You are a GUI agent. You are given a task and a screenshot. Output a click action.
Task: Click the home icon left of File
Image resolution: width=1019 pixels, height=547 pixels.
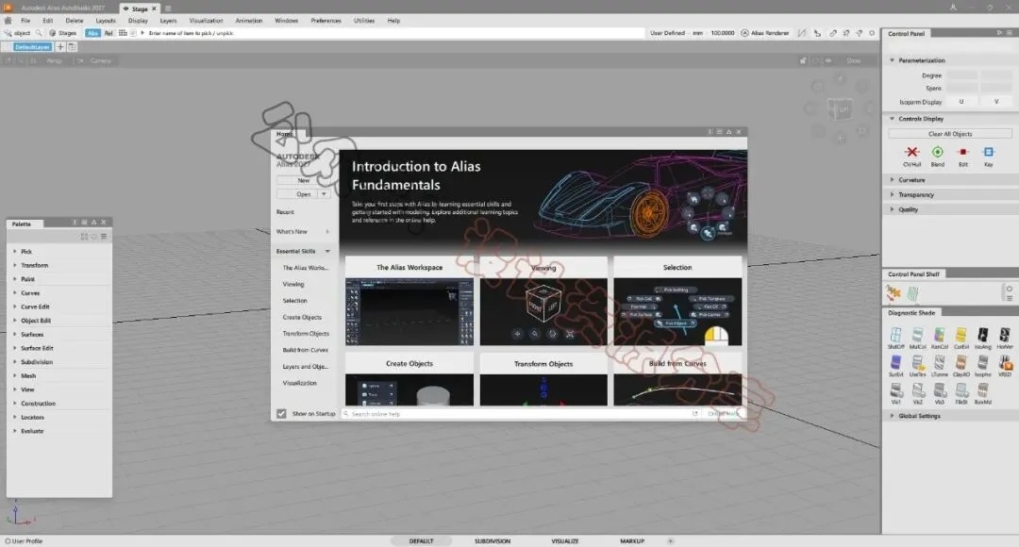(8, 21)
